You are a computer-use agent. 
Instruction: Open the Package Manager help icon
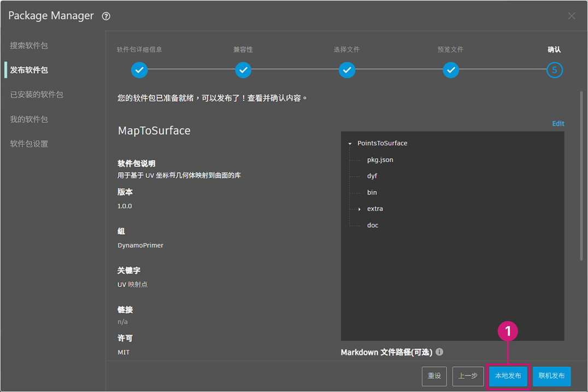coord(106,16)
